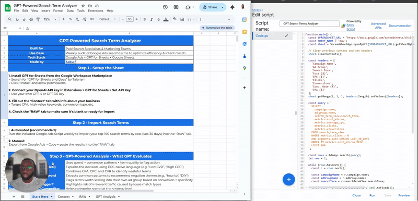The width and height of the screenshot is (418, 201).
Task: Start a video call with camera icon
Action: [x=188, y=7]
